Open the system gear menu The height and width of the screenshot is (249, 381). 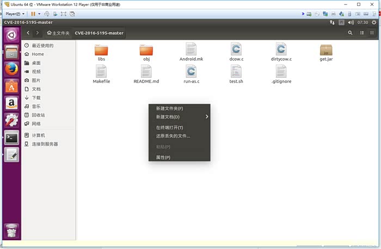(x=374, y=22)
